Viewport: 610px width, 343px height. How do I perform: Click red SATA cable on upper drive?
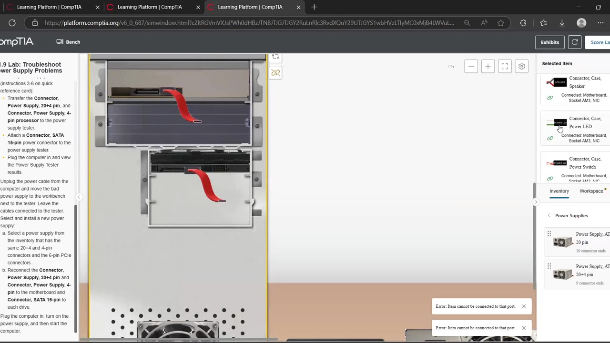(x=183, y=105)
